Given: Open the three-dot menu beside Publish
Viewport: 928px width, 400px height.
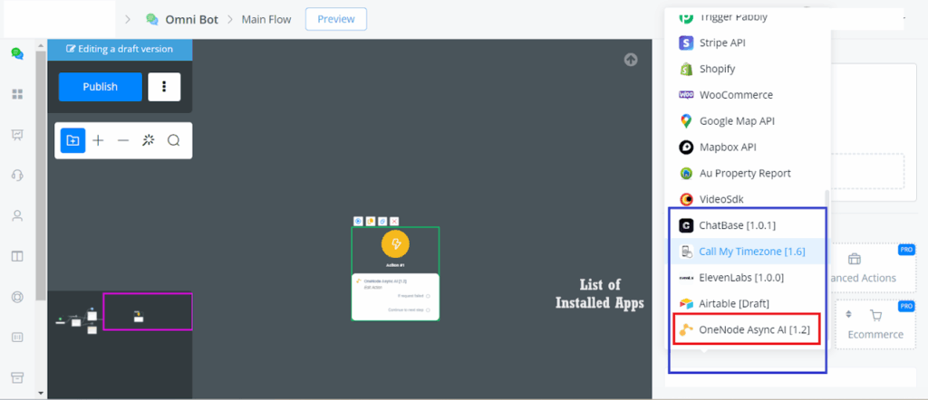Looking at the screenshot, I should click(x=164, y=87).
